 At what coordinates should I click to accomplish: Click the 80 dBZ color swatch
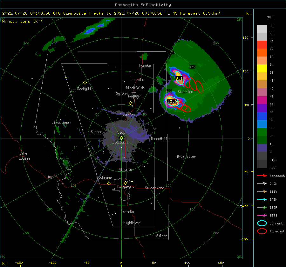tap(262, 29)
